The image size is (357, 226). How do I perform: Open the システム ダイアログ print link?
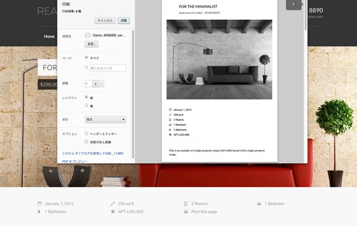93,153
